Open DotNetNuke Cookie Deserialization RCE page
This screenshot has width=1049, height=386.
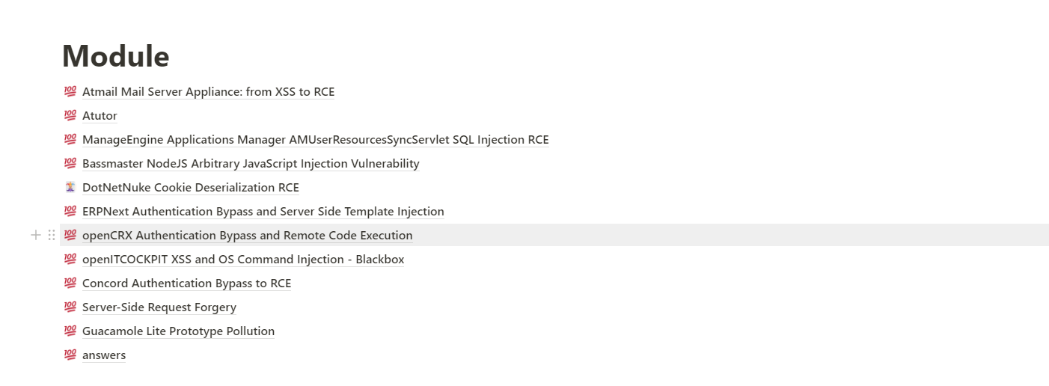[190, 188]
